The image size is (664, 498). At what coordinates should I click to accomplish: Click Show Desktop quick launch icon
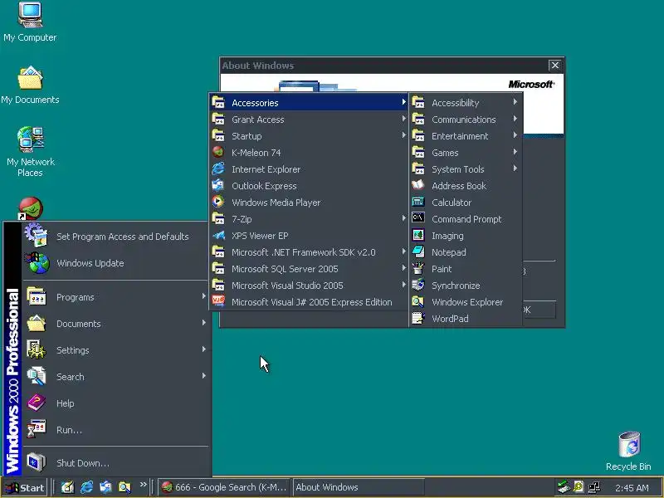tap(68, 487)
